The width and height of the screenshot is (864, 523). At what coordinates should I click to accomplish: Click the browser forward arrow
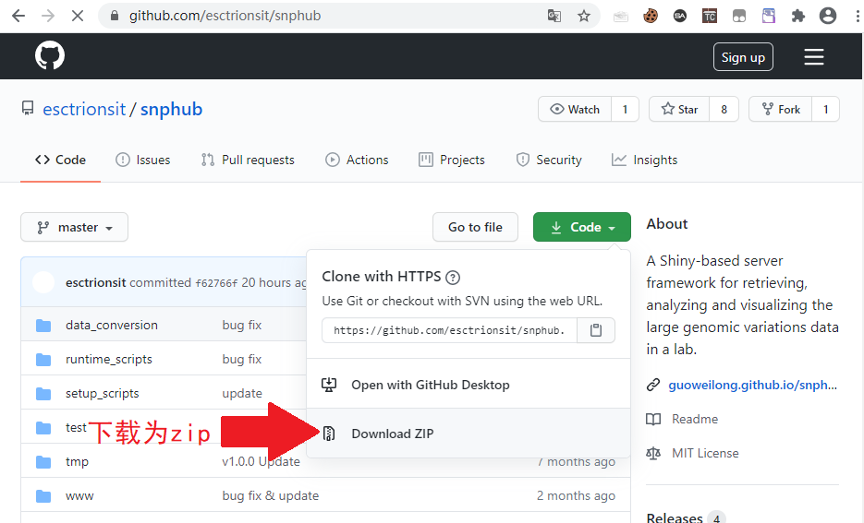tap(48, 16)
